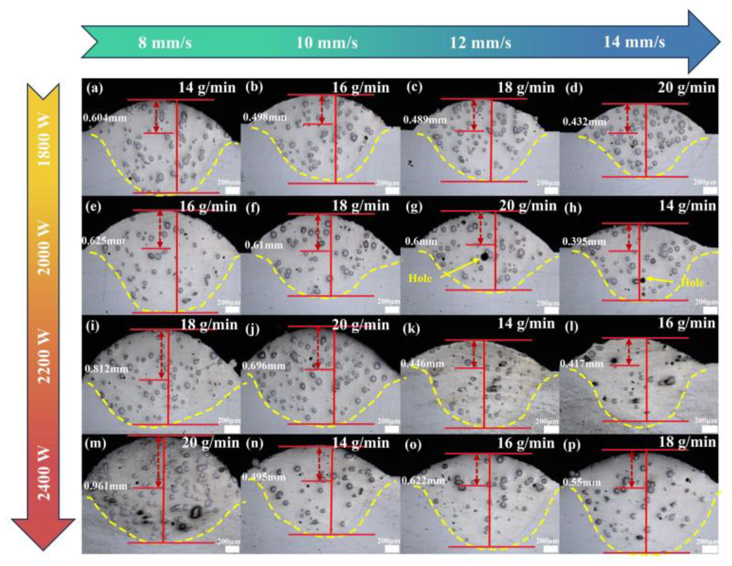Click the 1800 W power label

(44, 140)
